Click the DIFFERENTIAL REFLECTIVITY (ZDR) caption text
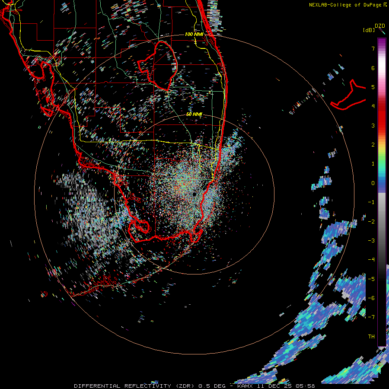Viewport: 389px width, 389px height. pos(135,386)
